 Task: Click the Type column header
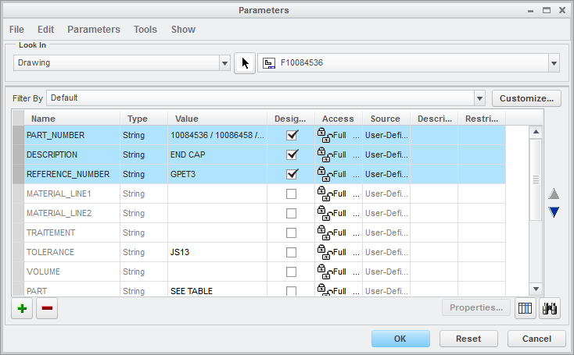pyautogui.click(x=144, y=119)
